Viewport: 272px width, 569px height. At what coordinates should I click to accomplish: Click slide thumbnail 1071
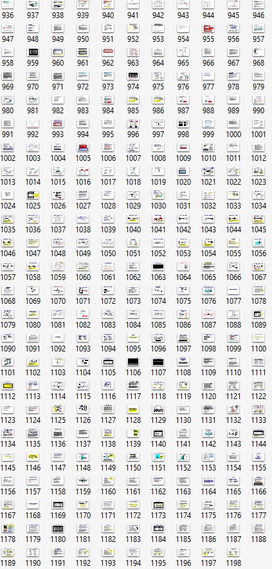pos(83,290)
